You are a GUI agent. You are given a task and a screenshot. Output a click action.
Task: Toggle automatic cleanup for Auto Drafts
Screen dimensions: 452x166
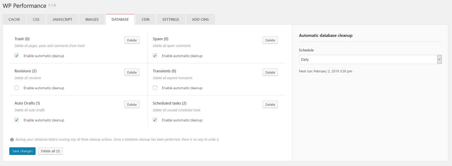pyautogui.click(x=17, y=120)
